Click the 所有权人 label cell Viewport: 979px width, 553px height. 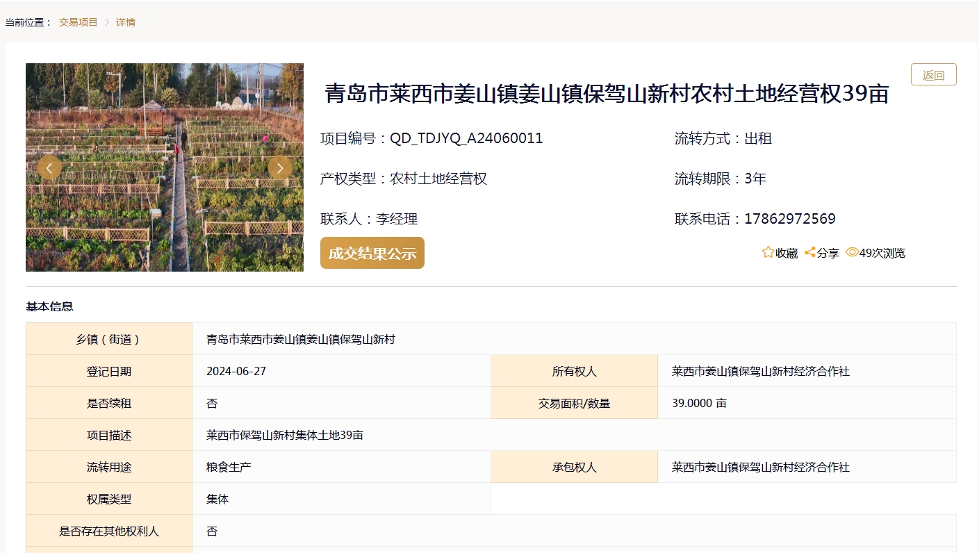click(x=575, y=371)
